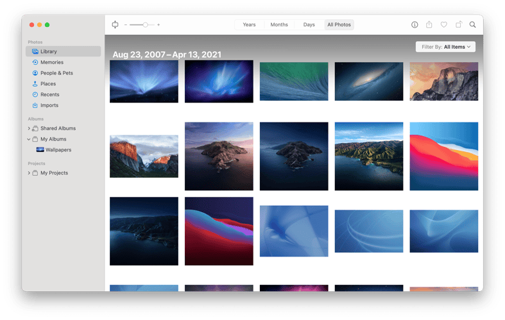Expand the My Projects chevron
This screenshot has width=505, height=320.
coord(29,173)
